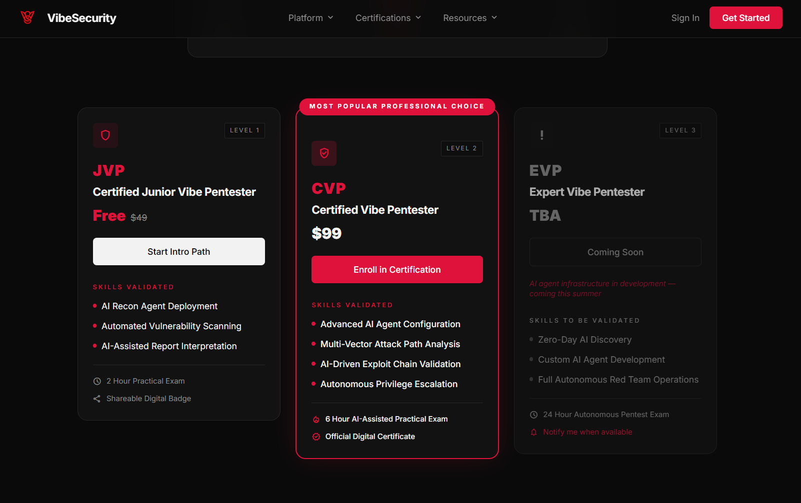Click Notify me when available
This screenshot has width=801, height=503.
(x=587, y=432)
